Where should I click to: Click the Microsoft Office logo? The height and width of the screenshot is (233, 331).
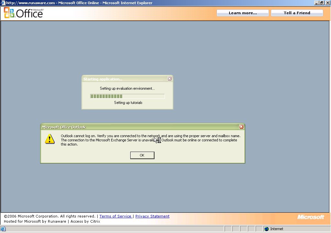(23, 13)
